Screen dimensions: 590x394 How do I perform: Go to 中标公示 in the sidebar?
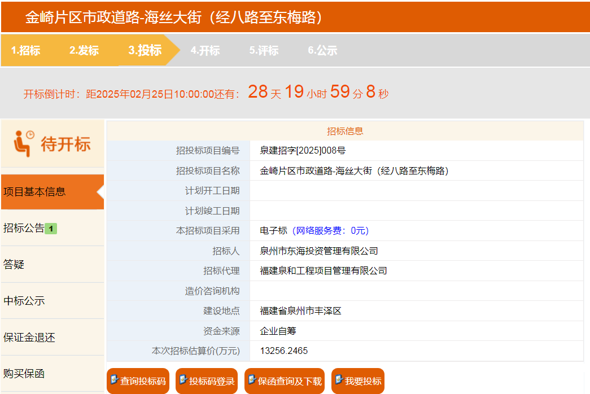(x=24, y=301)
